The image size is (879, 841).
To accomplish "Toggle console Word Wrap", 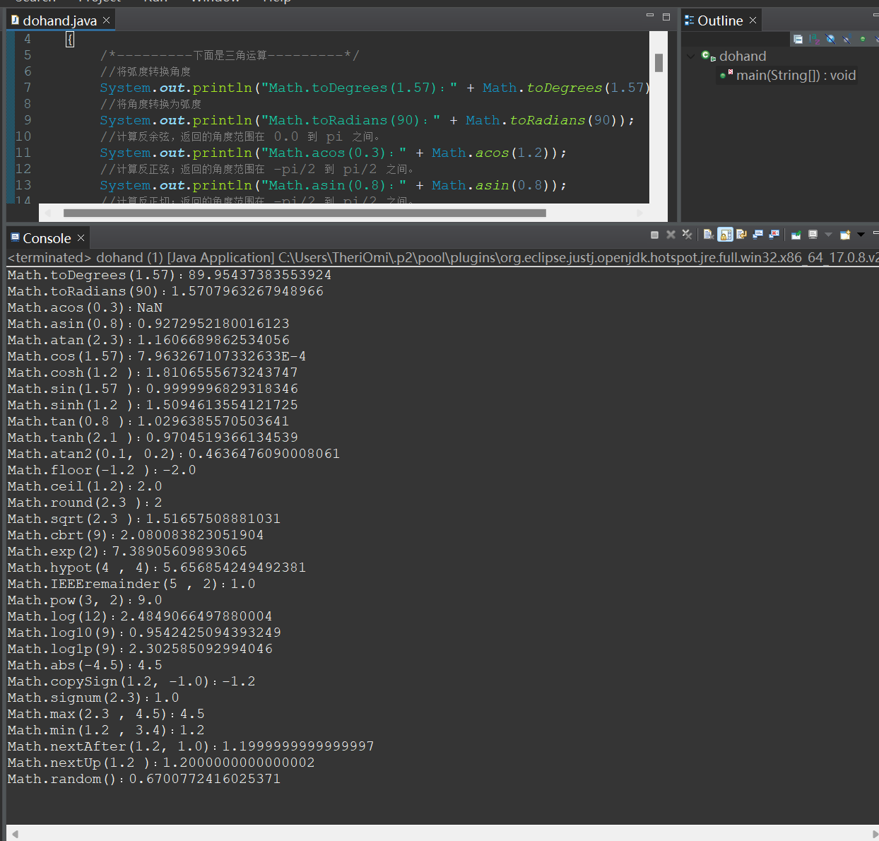I will click(x=741, y=235).
